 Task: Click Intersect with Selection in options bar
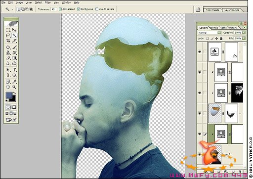31,9
